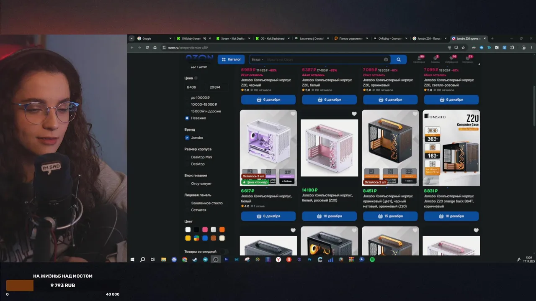Click the 15 декабря cart button
Viewport: 536px width, 301px height.
pyautogui.click(x=390, y=216)
